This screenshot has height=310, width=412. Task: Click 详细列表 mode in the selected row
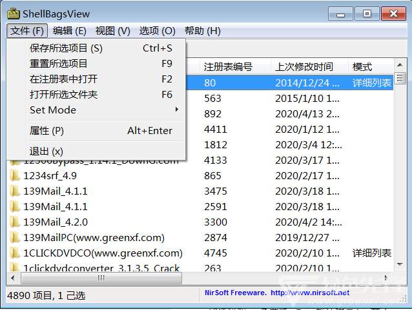point(372,83)
